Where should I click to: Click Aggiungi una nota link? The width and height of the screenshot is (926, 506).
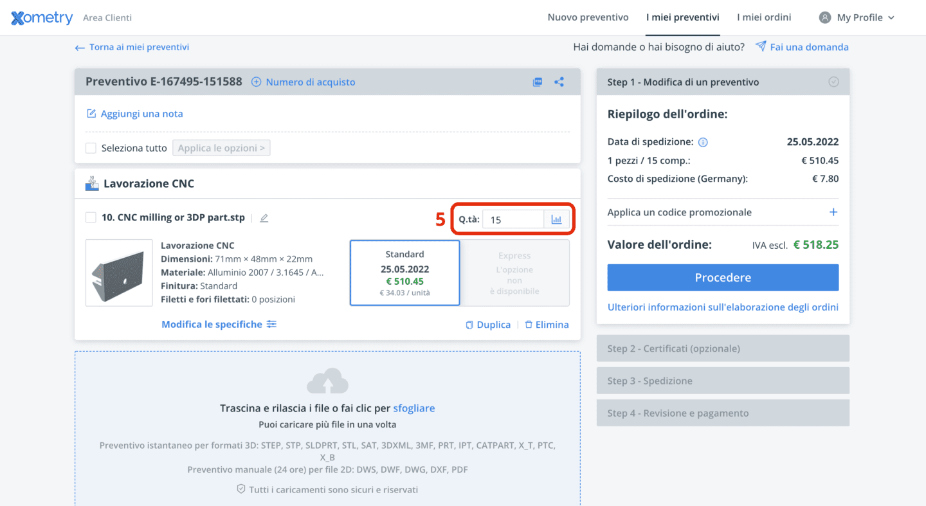pos(142,114)
